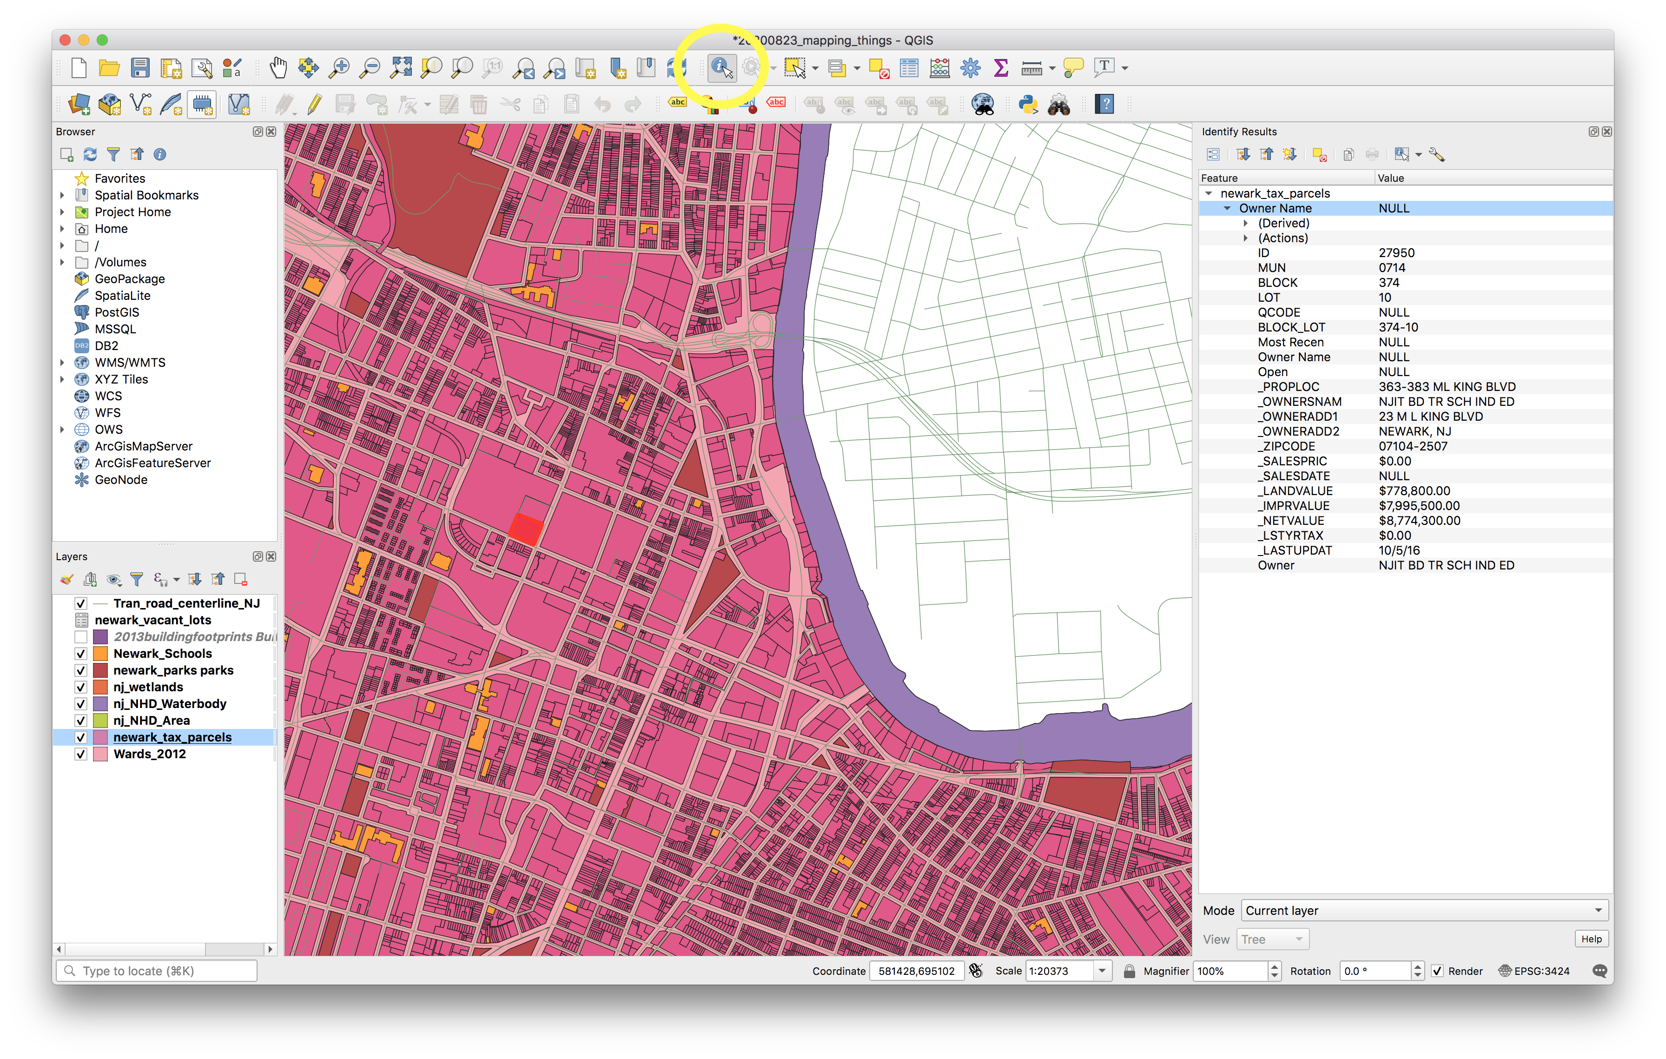The image size is (1666, 1059).
Task: Toggle visibility of Newark_Schools layer
Action: (x=81, y=654)
